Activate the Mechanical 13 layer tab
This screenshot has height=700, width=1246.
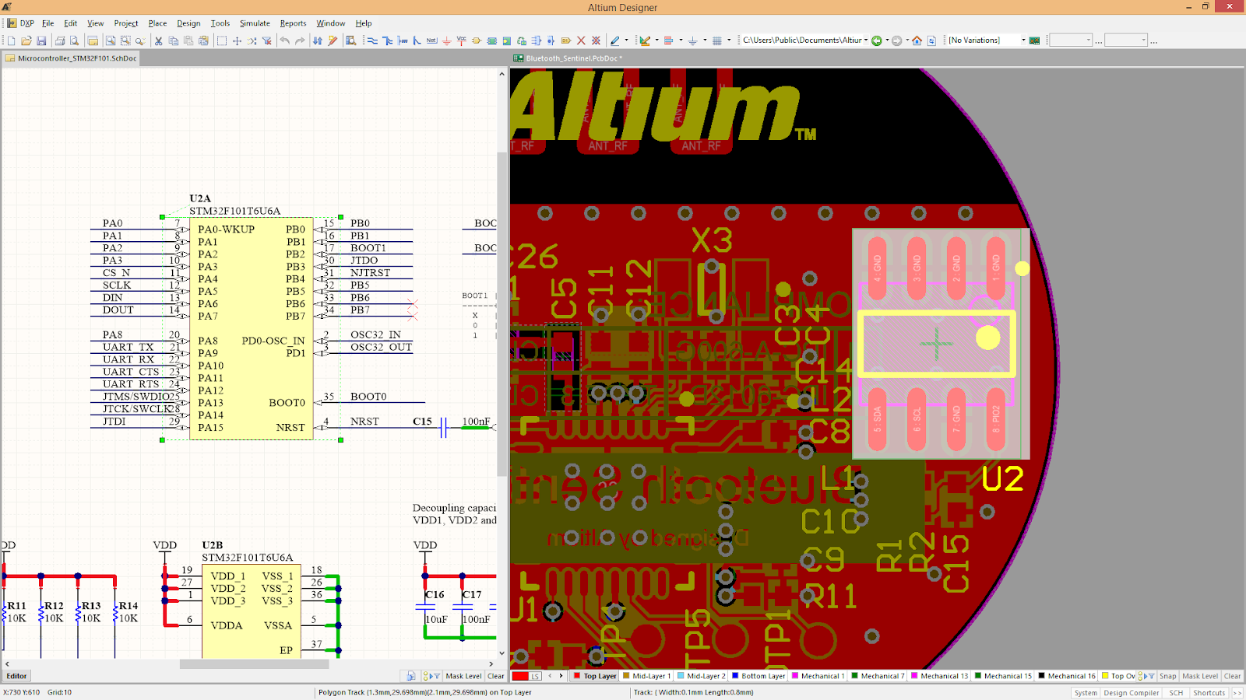click(939, 676)
